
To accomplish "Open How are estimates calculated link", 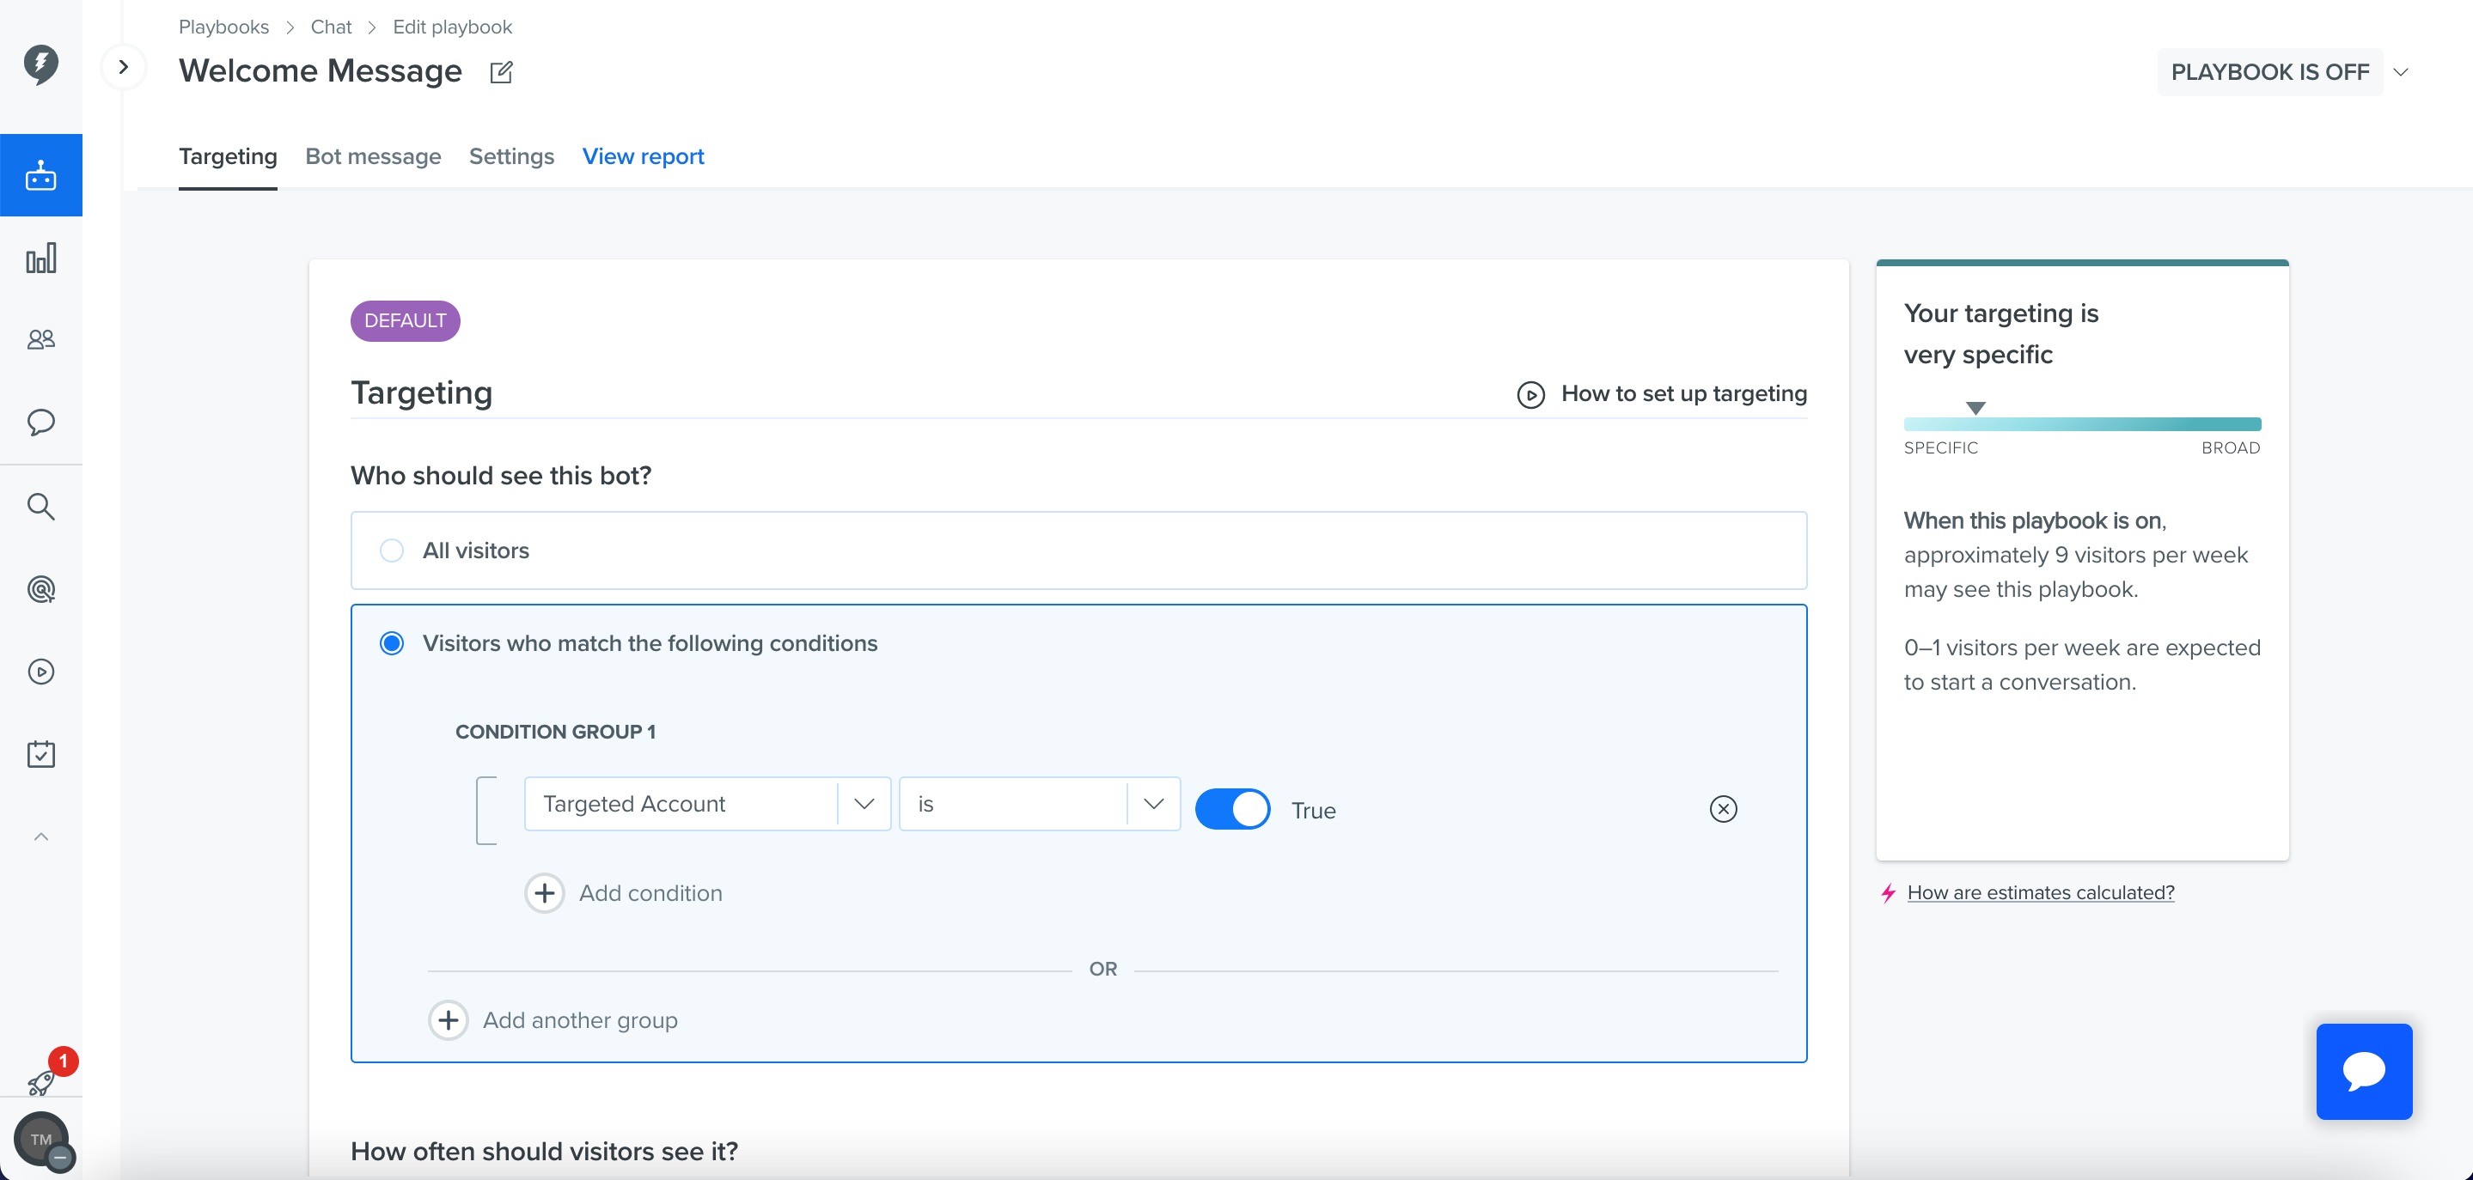I will [2041, 892].
